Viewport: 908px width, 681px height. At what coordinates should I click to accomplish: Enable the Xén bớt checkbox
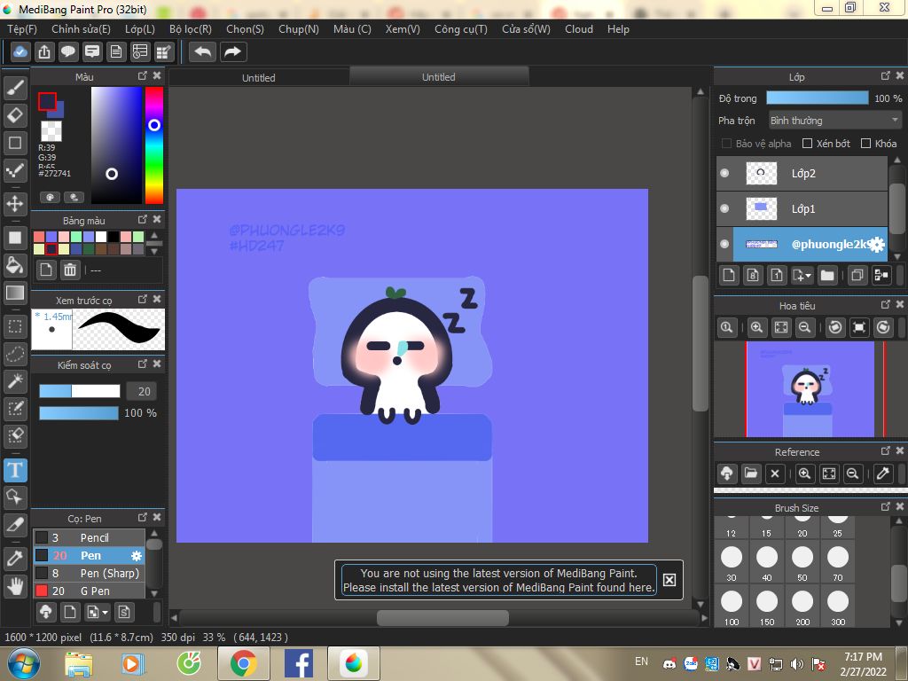(807, 143)
